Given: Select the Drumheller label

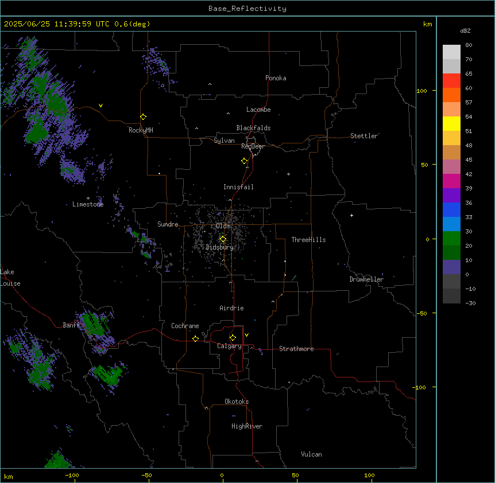Looking at the screenshot, I should point(366,279).
